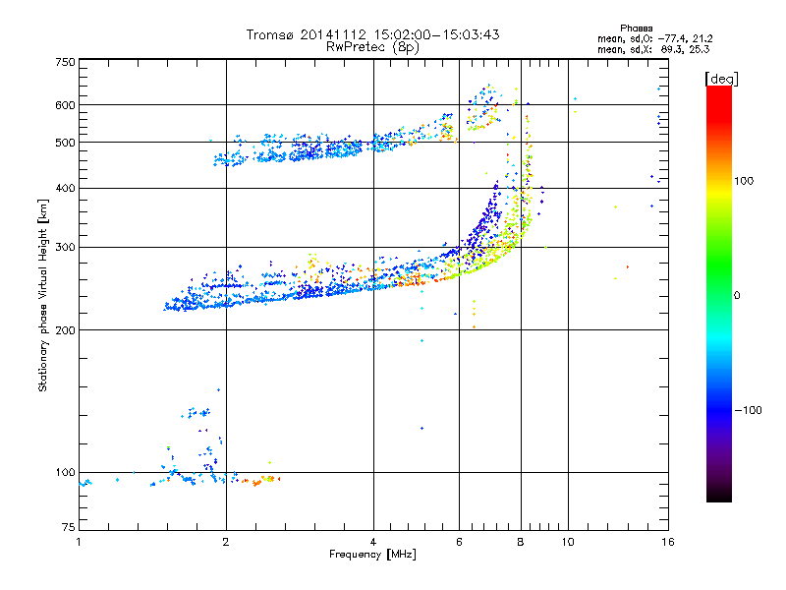Click the x-axis tick label '4'

pos(373,542)
